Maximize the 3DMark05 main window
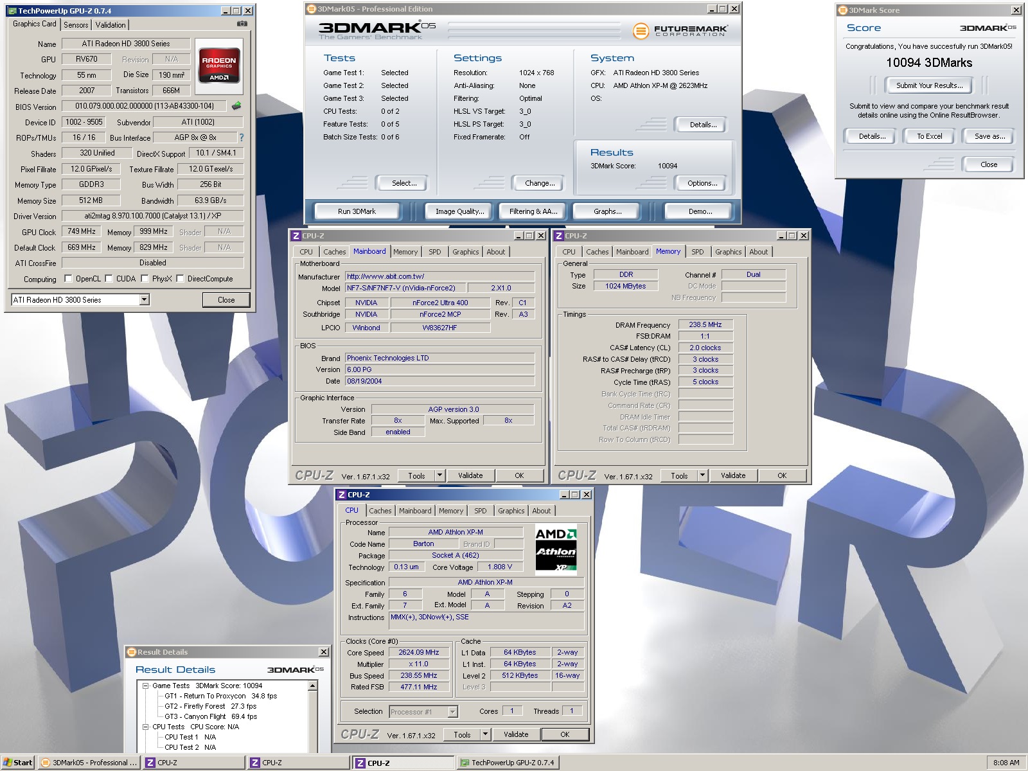This screenshot has height=771, width=1028. click(723, 9)
